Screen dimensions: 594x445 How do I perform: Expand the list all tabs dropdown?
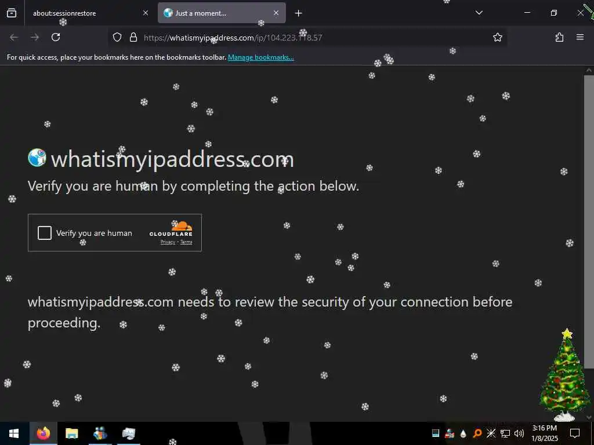(479, 13)
